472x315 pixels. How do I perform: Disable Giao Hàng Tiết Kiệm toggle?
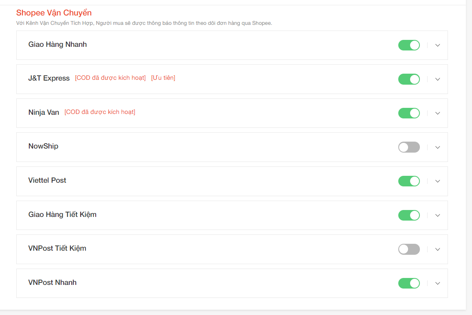(x=409, y=215)
